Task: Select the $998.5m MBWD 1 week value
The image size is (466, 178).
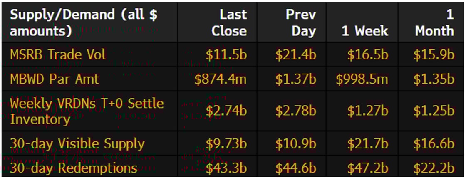Action: [362, 79]
